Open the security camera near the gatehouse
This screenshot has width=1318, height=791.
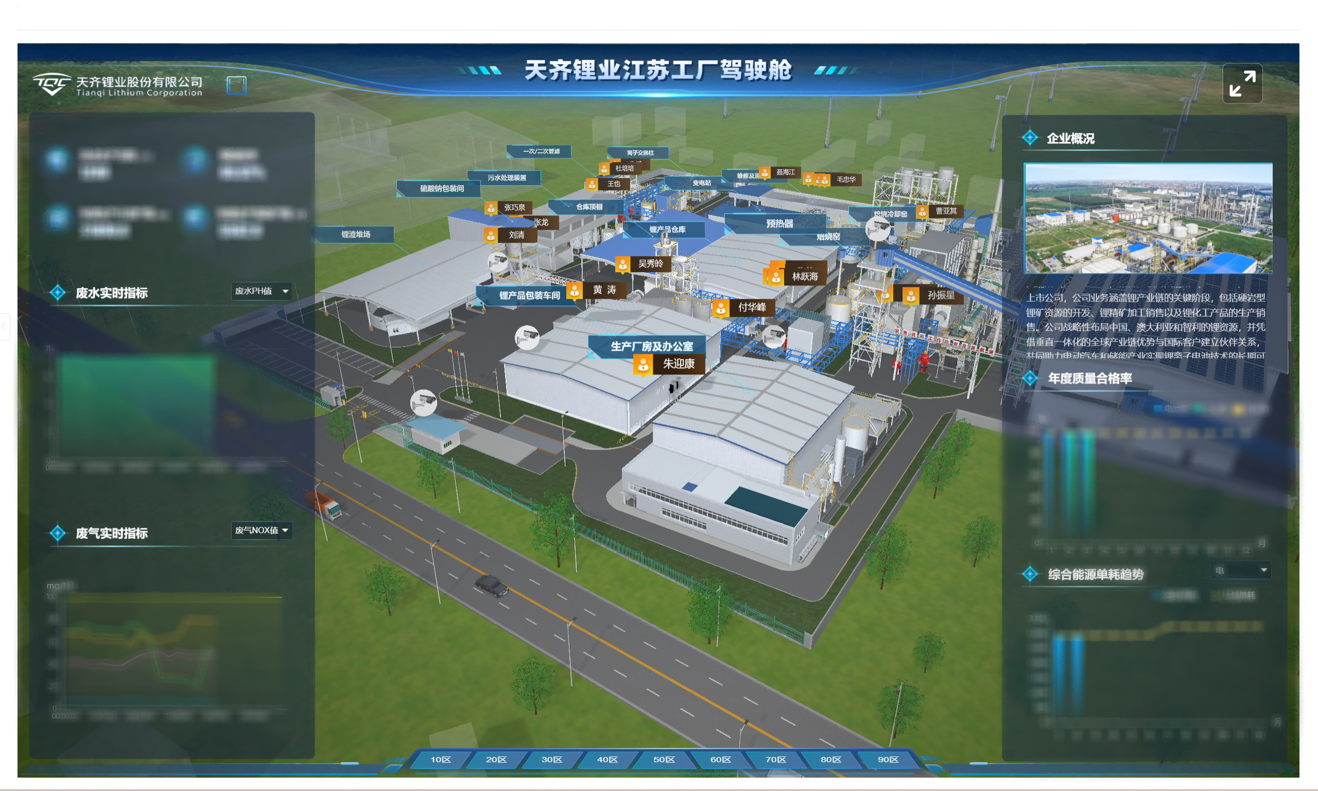pos(423,401)
